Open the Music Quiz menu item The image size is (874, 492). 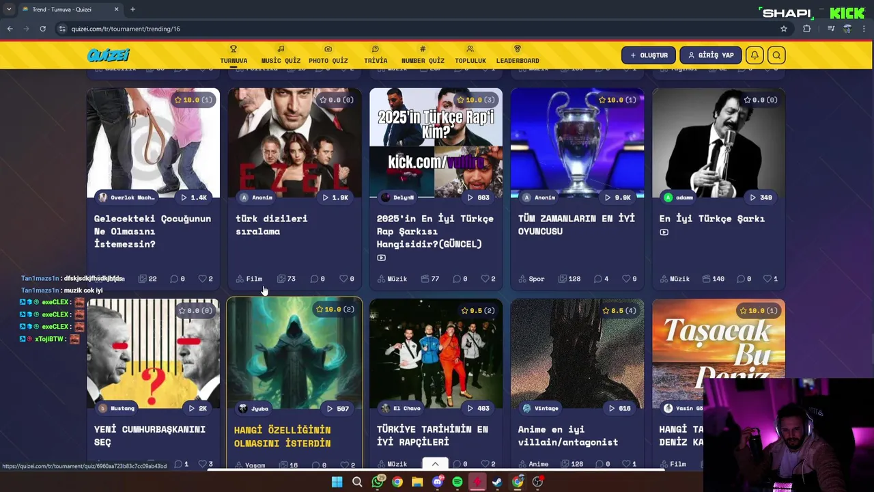pyautogui.click(x=281, y=55)
